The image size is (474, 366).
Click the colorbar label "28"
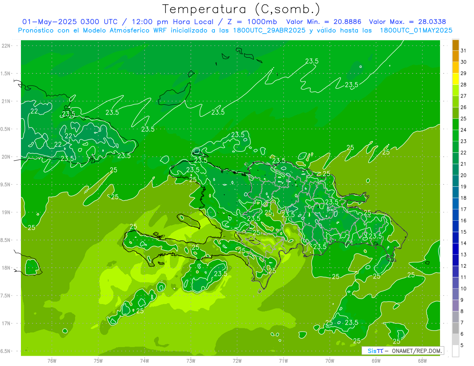[464, 84]
